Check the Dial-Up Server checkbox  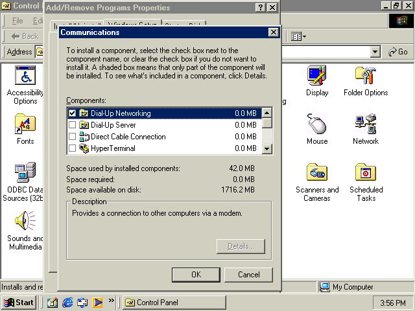(x=72, y=125)
